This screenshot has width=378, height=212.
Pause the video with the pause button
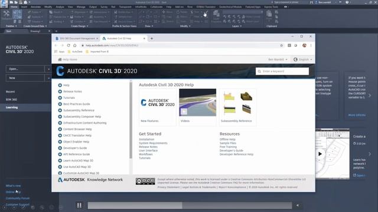coord(79,206)
